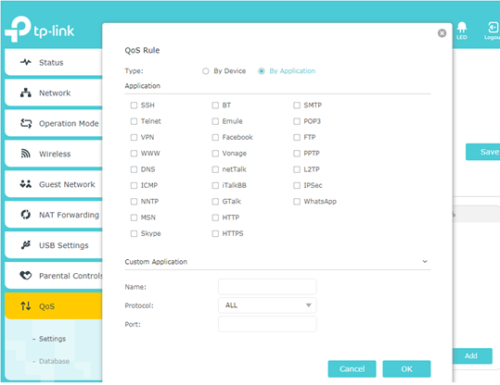
Task: Enable the ICMP checkbox
Action: click(x=134, y=185)
